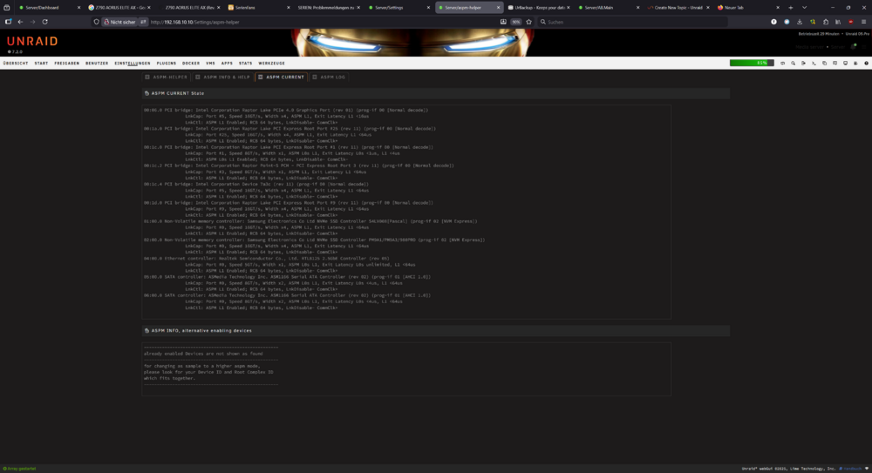Open the ÜBERSICHT menu
The image size is (872, 473).
[16, 64]
